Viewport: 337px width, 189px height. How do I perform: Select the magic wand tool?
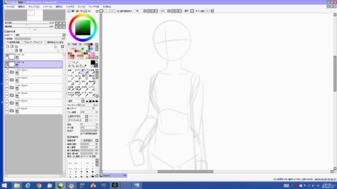tap(77, 62)
